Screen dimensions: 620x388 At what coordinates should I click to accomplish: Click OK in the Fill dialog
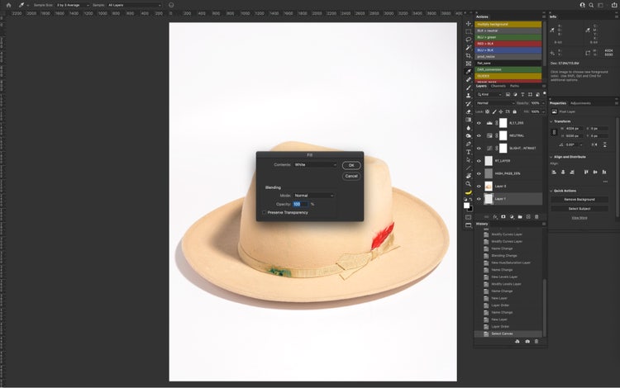point(351,165)
